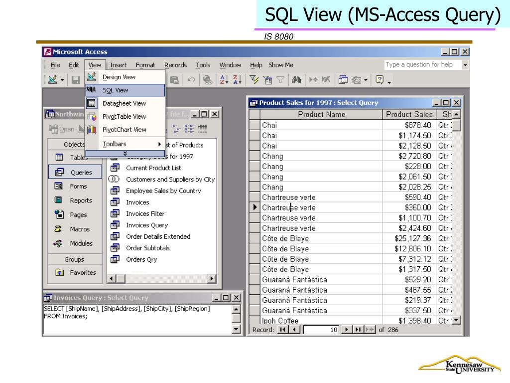Click the New Object toolbar icon
Screen dimensions: 510x383
click(x=357, y=80)
